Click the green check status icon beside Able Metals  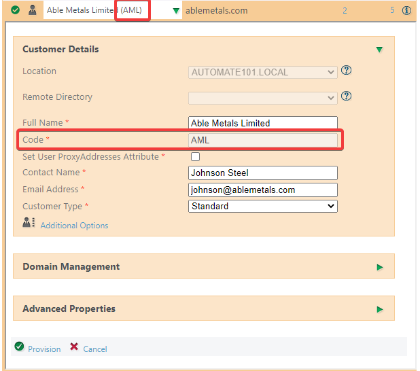pos(16,10)
